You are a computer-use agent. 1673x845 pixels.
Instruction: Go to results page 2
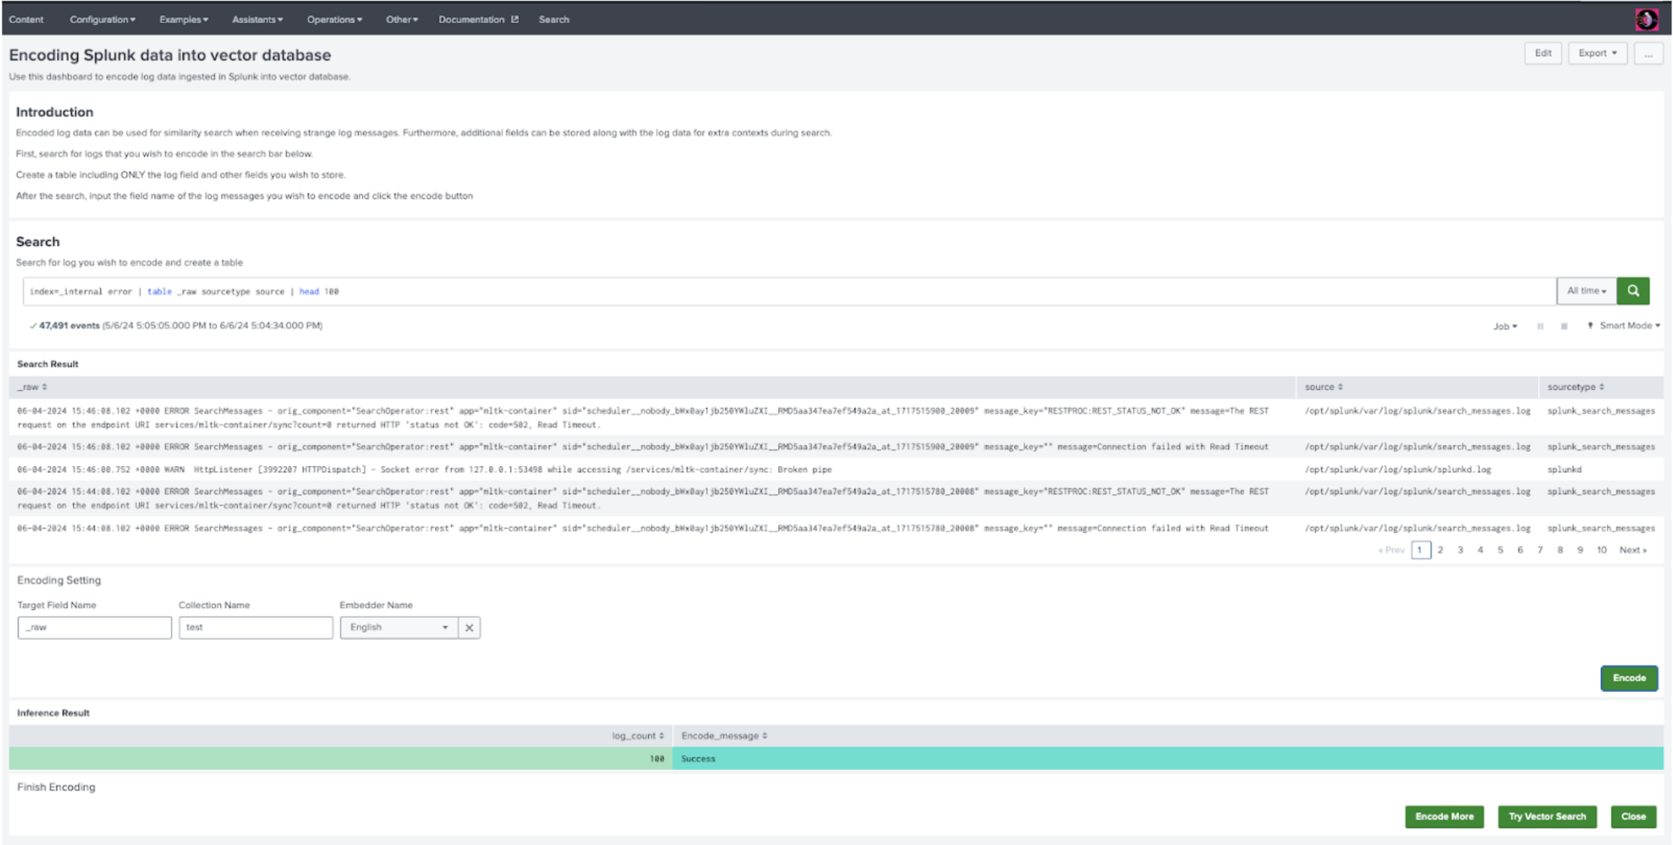pos(1440,551)
